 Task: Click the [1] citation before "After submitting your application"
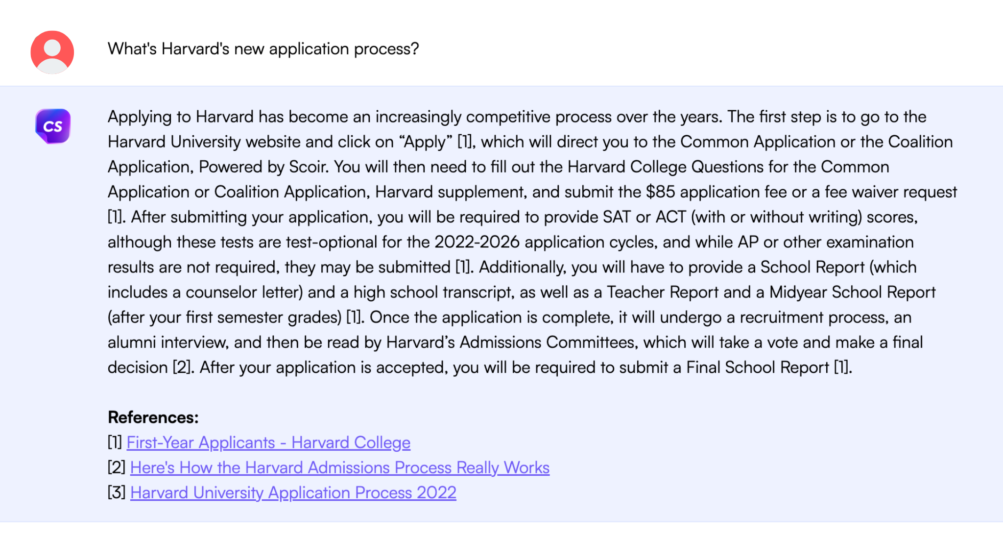tap(116, 217)
